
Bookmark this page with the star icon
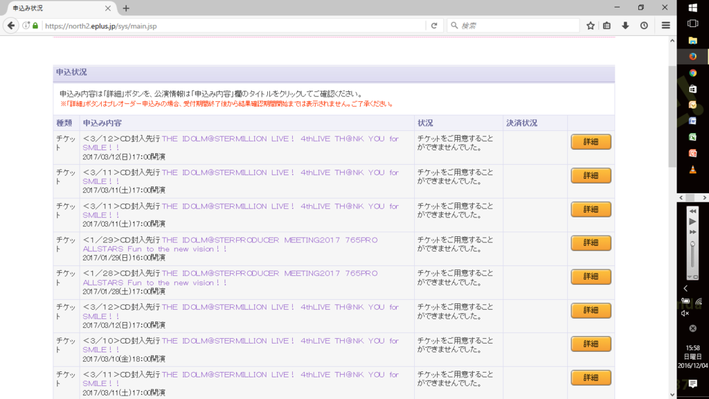[591, 26]
